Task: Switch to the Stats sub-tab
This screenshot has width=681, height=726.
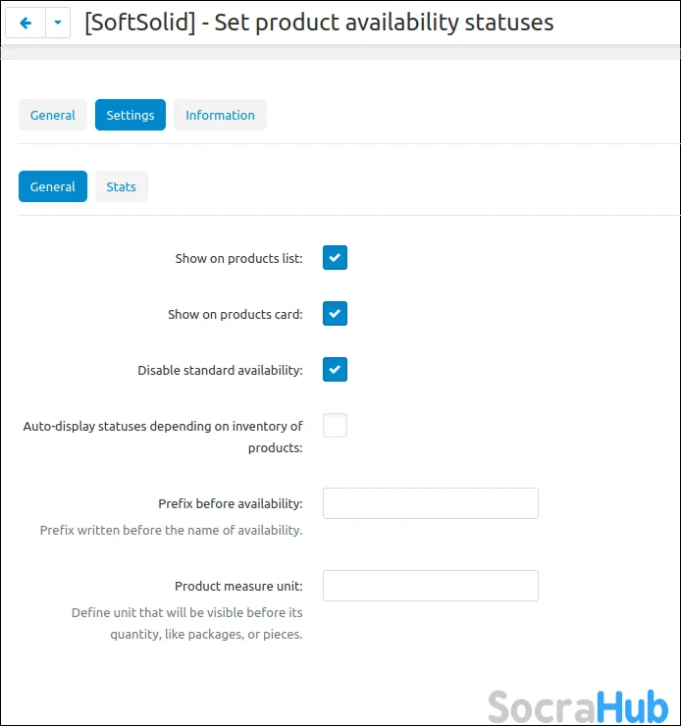Action: point(122,186)
